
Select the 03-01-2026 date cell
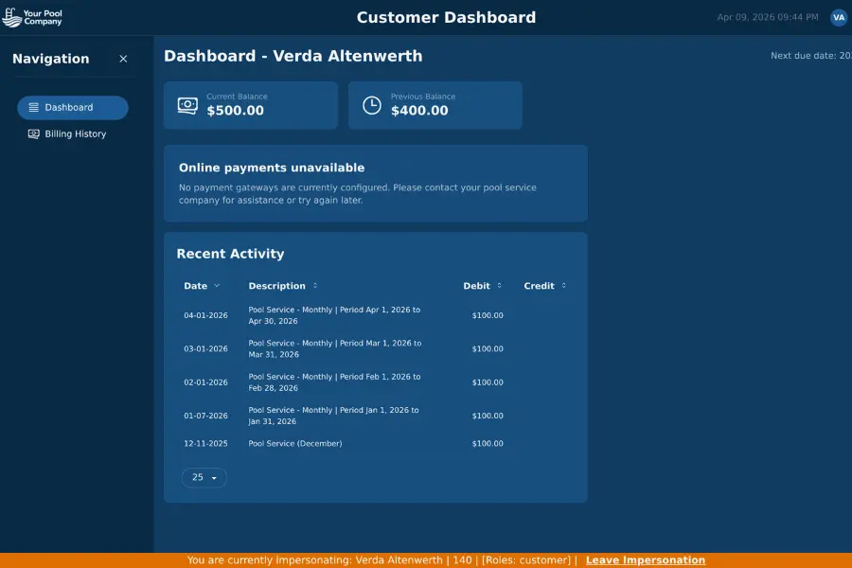click(205, 349)
